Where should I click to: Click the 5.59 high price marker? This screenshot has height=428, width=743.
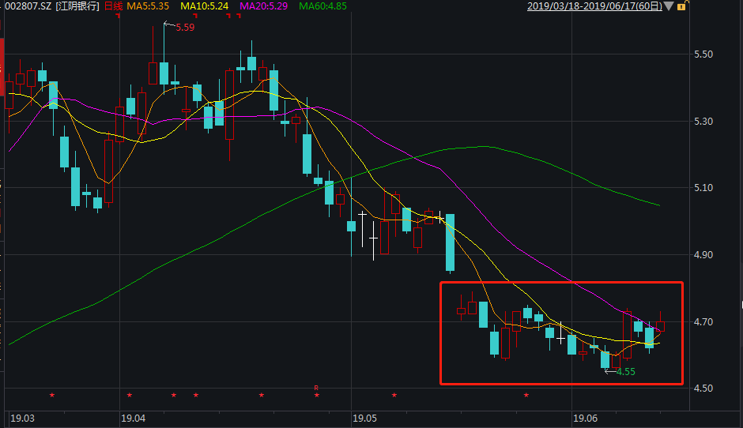[x=184, y=28]
